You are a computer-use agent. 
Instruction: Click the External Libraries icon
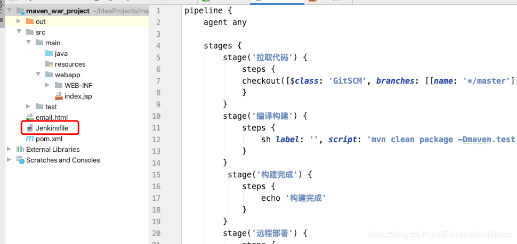(20, 149)
